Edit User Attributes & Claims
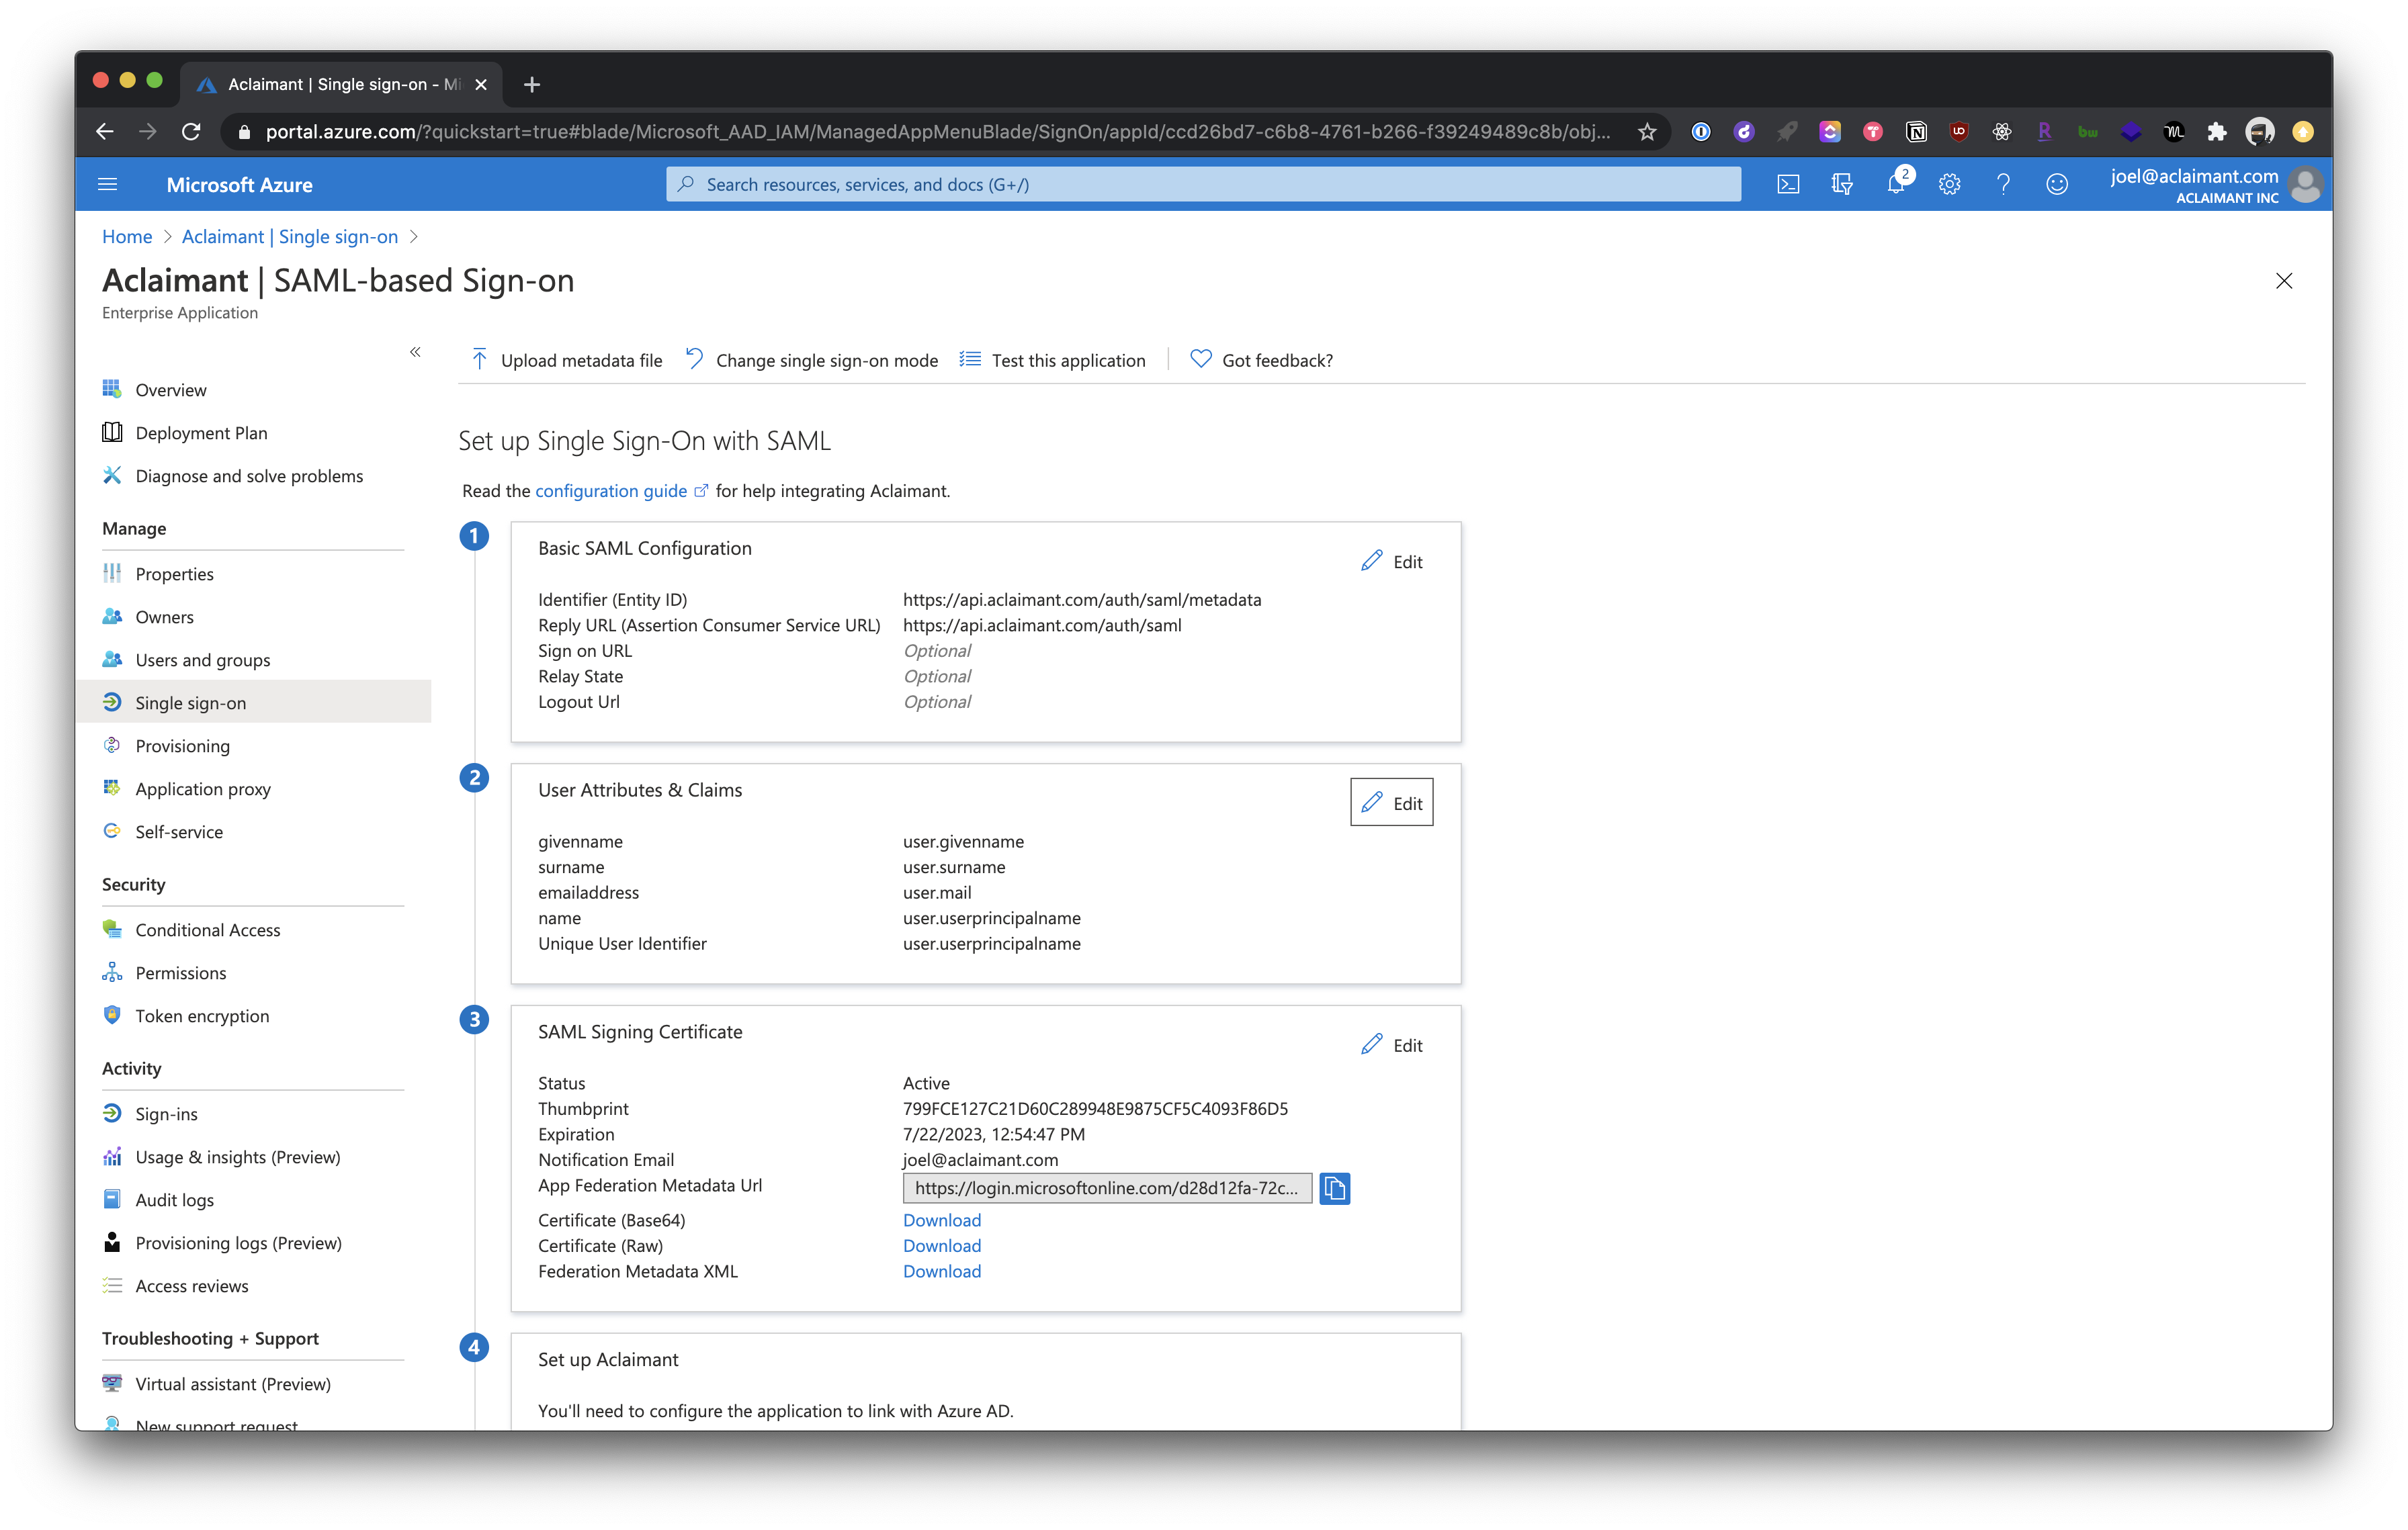 (x=1391, y=803)
